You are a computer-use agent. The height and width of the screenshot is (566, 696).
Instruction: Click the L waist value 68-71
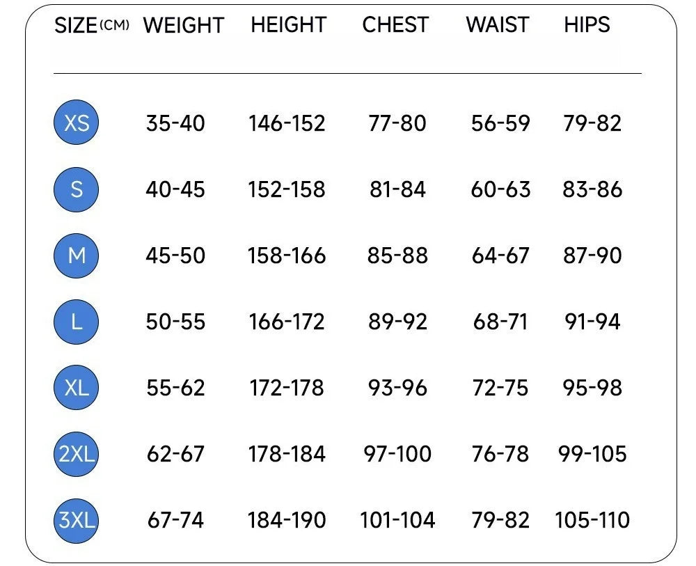pyautogui.click(x=500, y=322)
